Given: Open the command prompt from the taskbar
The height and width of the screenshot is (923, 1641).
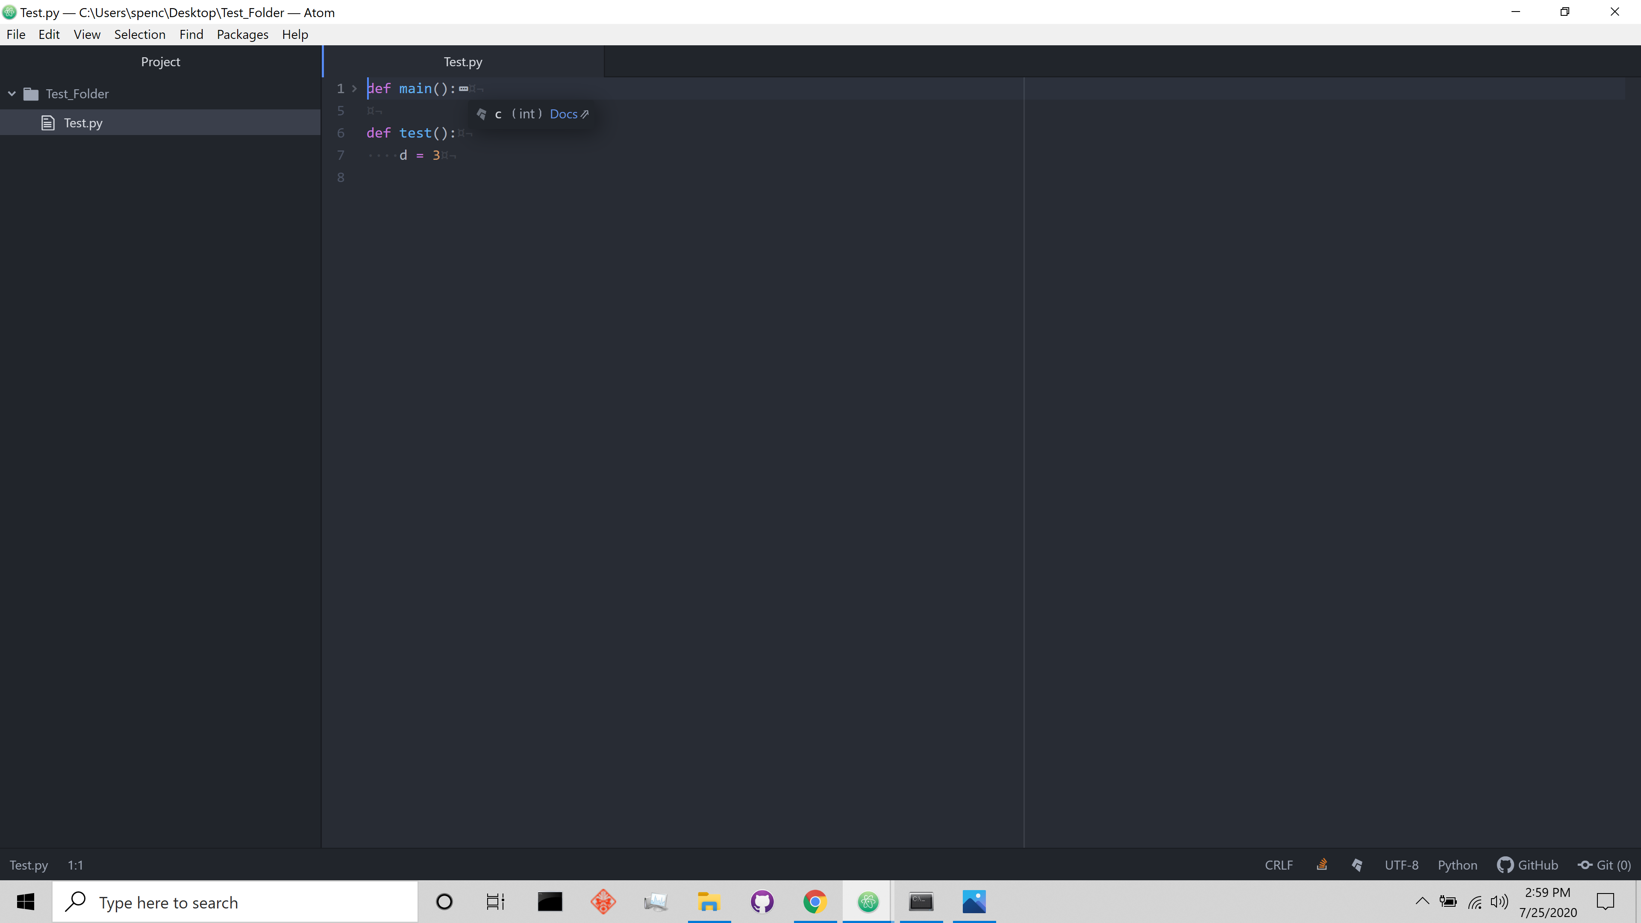Looking at the screenshot, I should point(920,901).
